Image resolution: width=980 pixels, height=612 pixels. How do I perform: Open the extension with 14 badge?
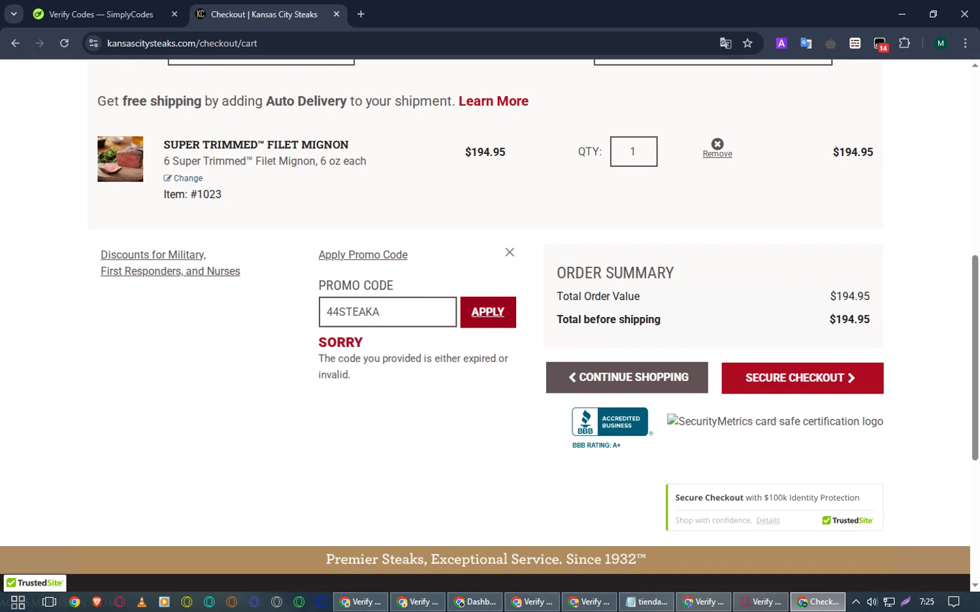point(880,44)
